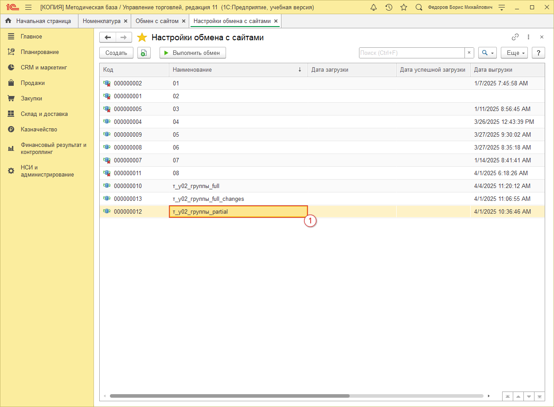Open the history clock icon
The height and width of the screenshot is (407, 554).
coord(389,8)
